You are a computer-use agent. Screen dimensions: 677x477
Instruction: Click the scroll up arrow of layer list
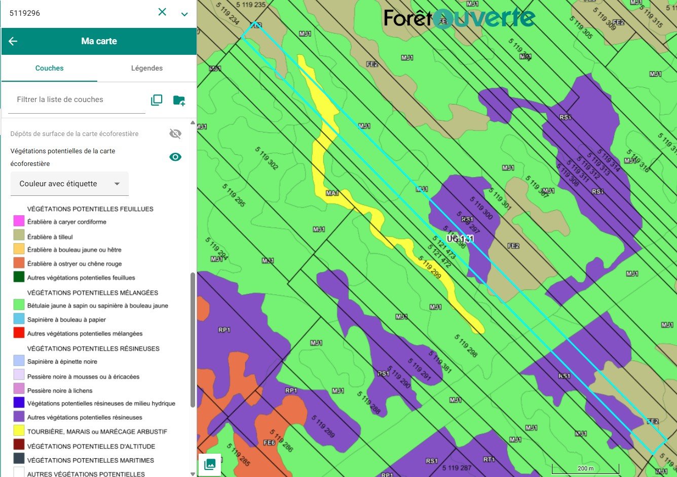tap(193, 123)
